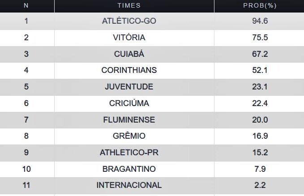Click the 2.2 probability value
The height and width of the screenshot is (196, 304).
260,185
